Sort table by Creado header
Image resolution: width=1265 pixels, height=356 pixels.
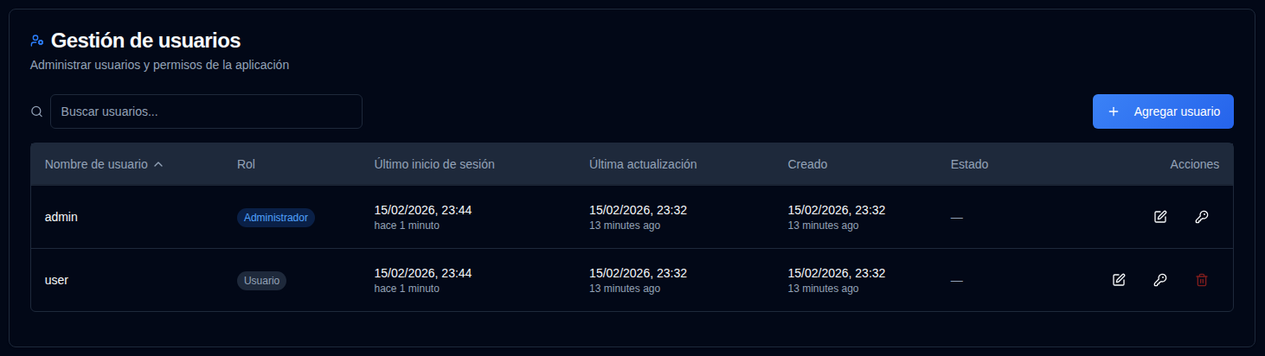point(807,164)
